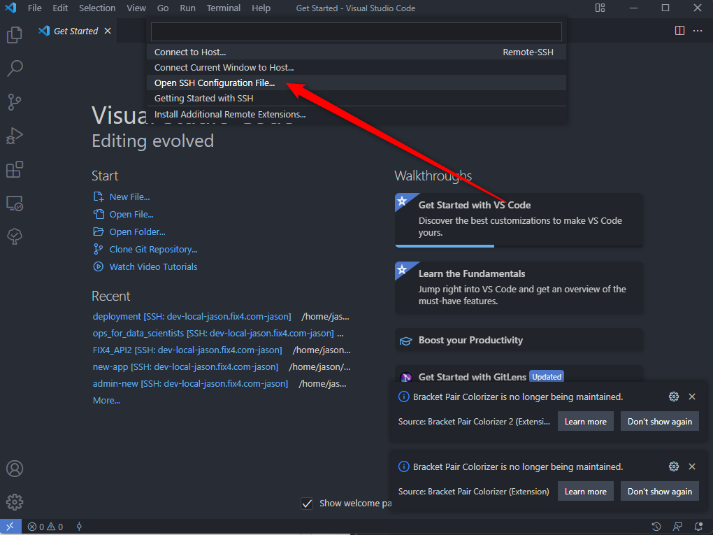Click Clone Git Repository... link

coord(153,249)
